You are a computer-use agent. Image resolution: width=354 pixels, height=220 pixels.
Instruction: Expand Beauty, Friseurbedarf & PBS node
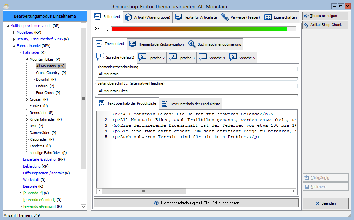tap(14, 39)
